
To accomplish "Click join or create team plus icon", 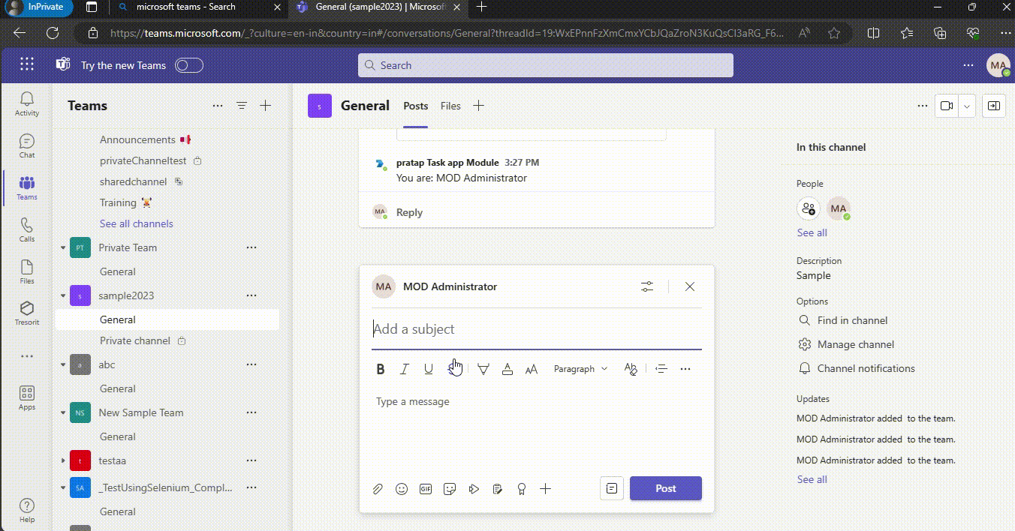I will (265, 106).
